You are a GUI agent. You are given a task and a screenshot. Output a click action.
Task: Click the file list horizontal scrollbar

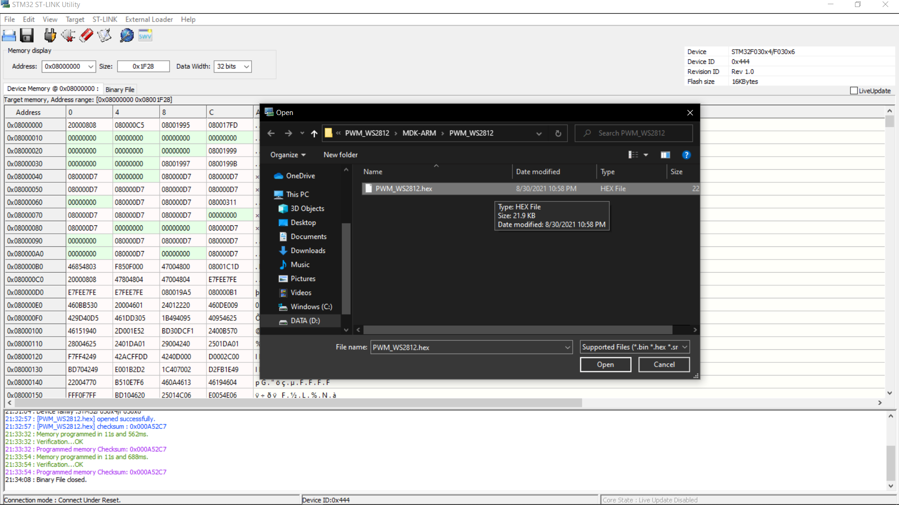coord(518,330)
